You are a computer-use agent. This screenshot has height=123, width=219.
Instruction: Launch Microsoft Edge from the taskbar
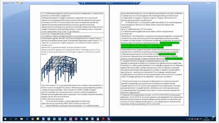coord(27,119)
